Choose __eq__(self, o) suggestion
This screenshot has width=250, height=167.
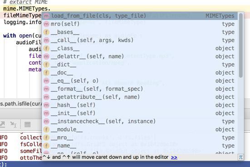pyautogui.click(x=139, y=81)
